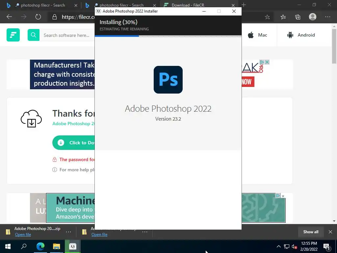Click the Adobe Photoshop link under Thanks
This screenshot has width=337, height=253.
pos(73,124)
